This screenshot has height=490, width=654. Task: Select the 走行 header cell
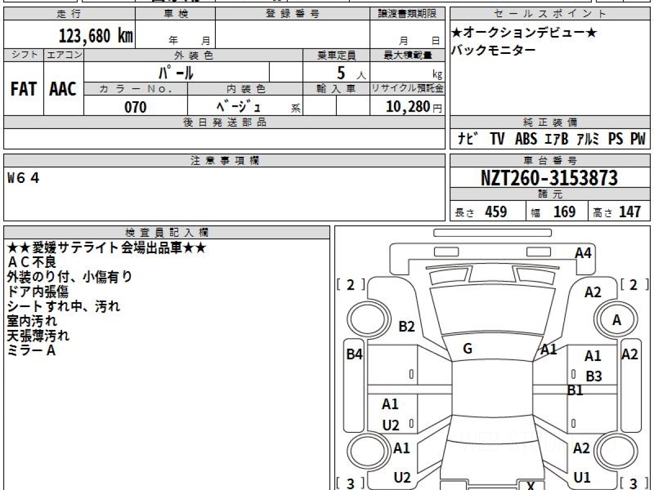69,14
